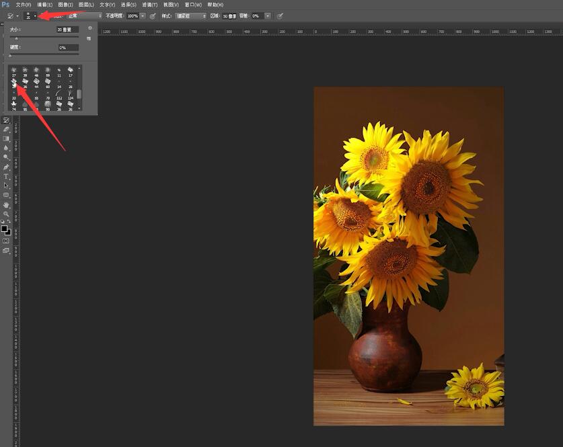Click the Photoshop Ps logo
The width and height of the screenshot is (563, 447).
point(5,4)
